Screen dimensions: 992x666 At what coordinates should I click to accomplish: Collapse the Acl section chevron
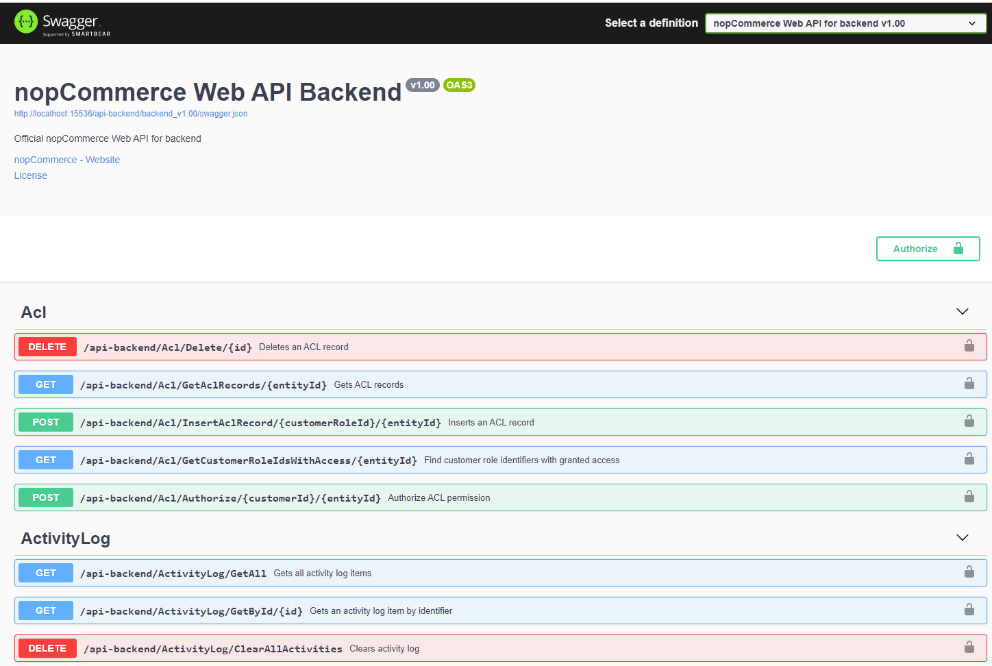pos(962,312)
